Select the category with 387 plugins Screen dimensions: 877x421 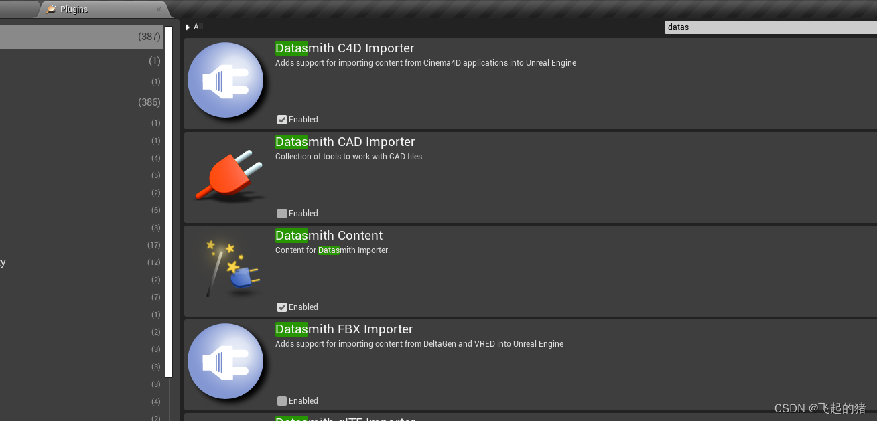[x=82, y=37]
